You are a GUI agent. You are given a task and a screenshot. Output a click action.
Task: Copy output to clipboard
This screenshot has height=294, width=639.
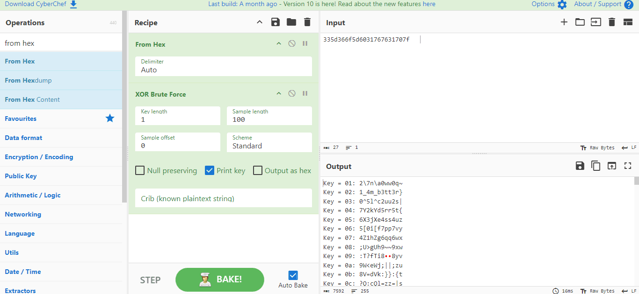[x=596, y=166]
